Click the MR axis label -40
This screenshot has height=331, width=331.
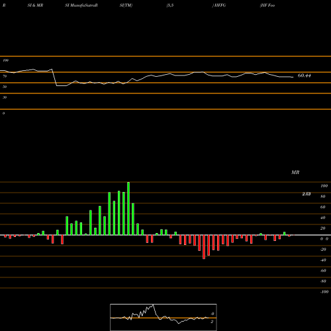coord(323,260)
